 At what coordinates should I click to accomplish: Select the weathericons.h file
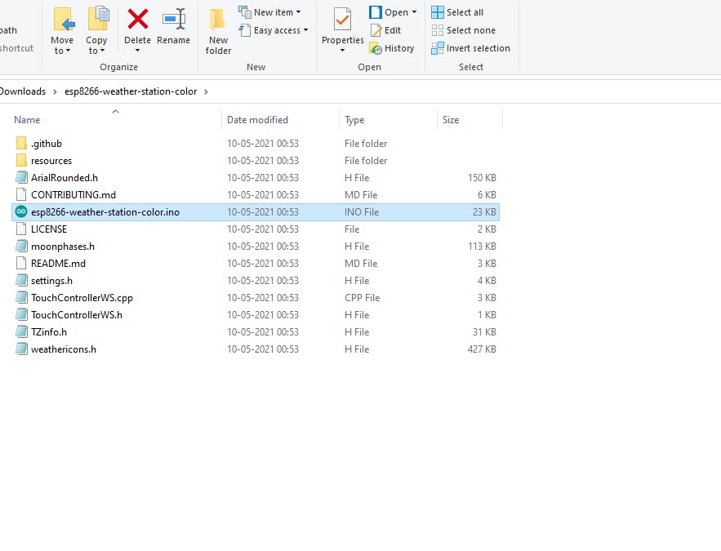256,349
